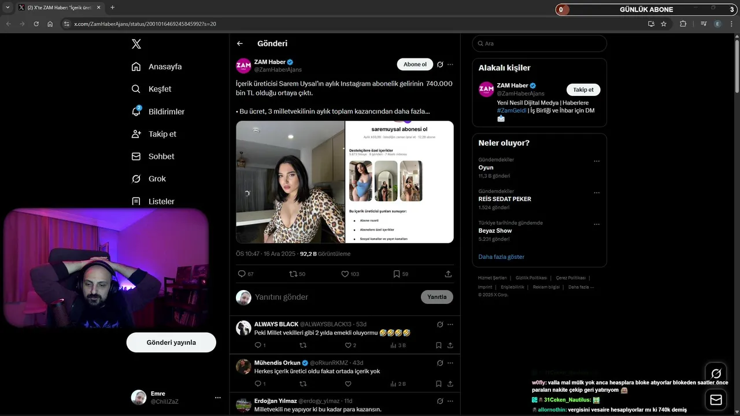Open the REİS SEDAT PEKER trending topic
Screen dimensions: 740x416
505,199
